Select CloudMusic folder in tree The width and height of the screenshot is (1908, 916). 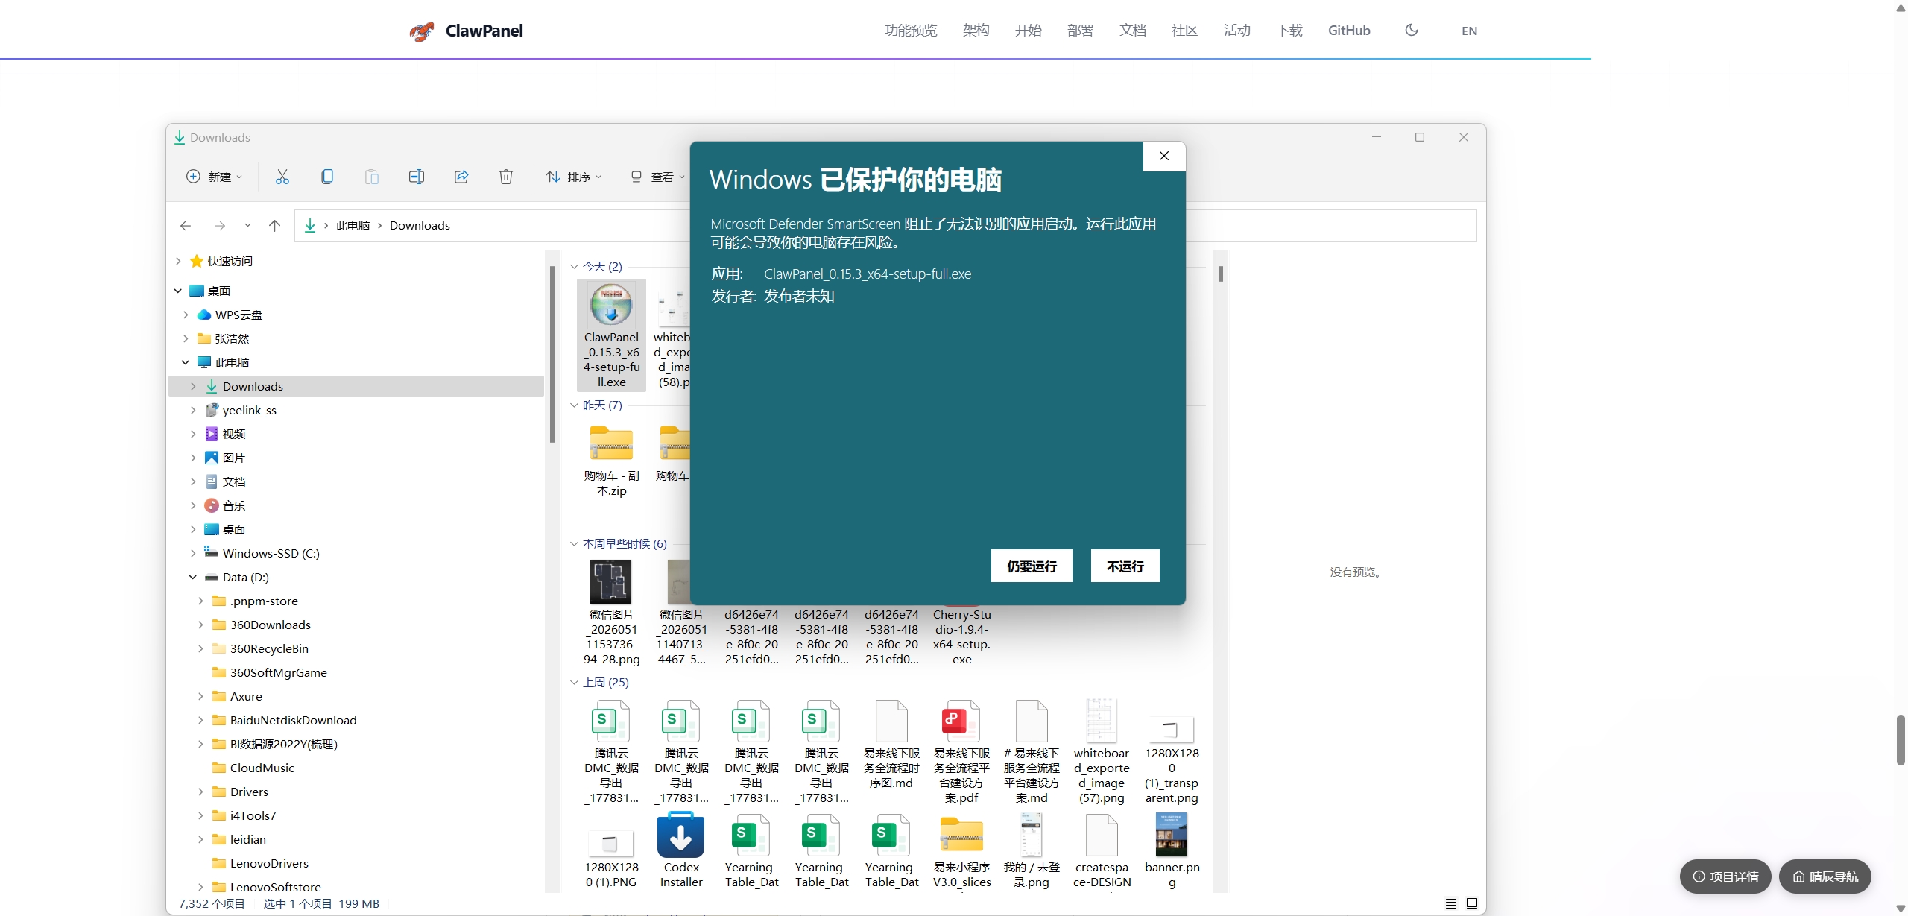[x=262, y=768]
